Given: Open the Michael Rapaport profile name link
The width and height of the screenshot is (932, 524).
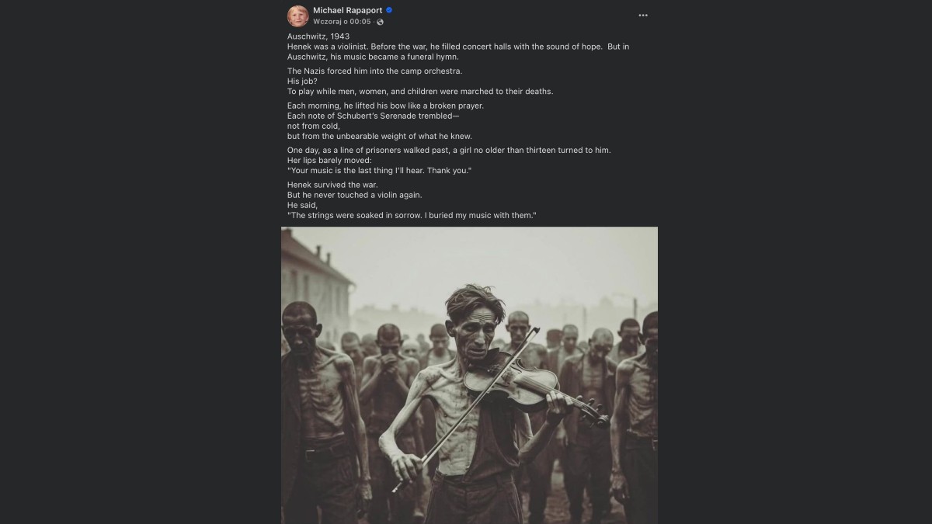Looking at the screenshot, I should click(x=348, y=10).
